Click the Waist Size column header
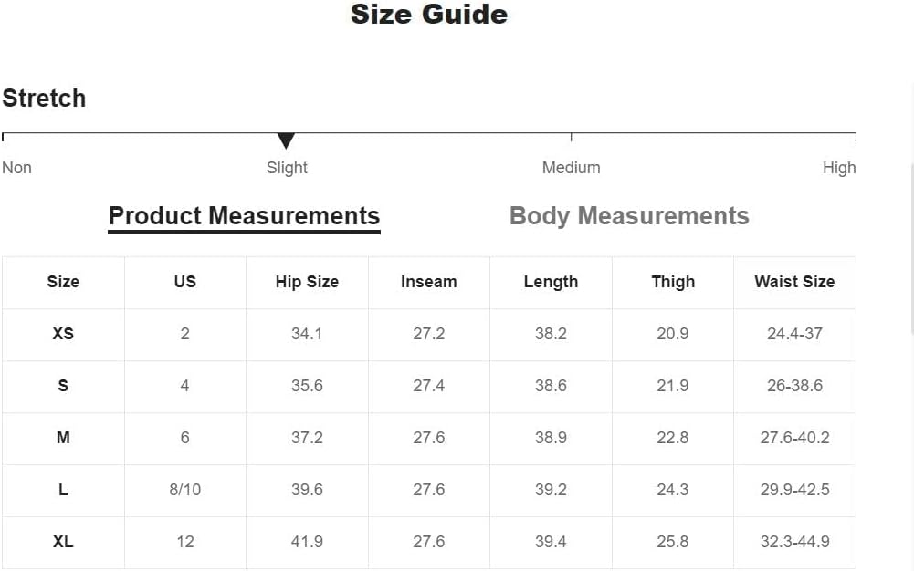 point(794,282)
